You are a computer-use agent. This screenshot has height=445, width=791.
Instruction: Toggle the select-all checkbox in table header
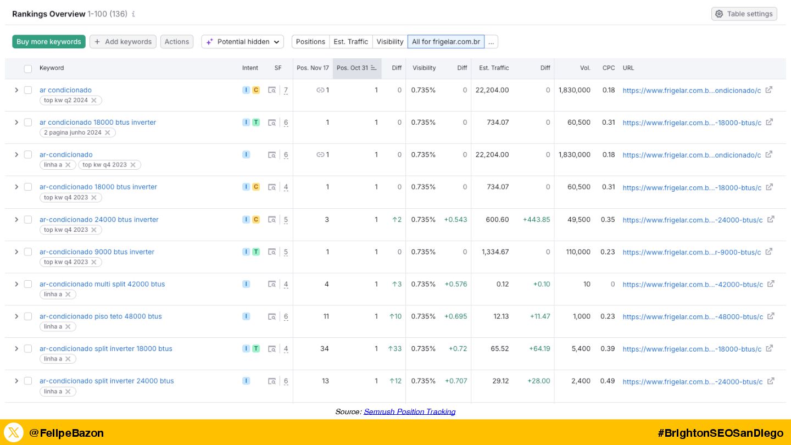pos(28,69)
